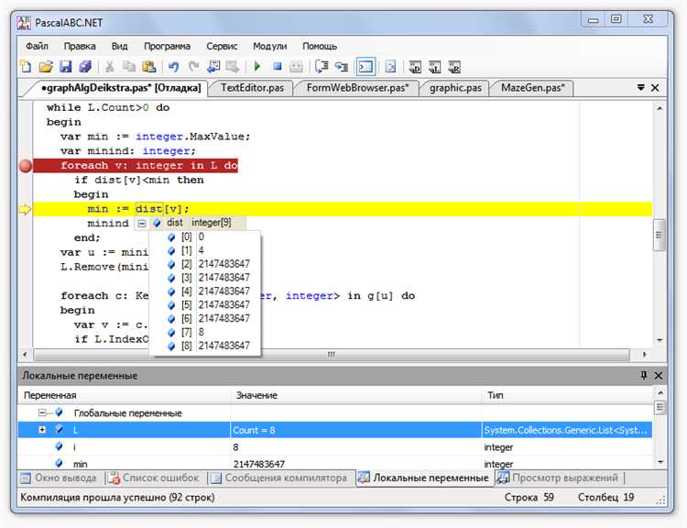687x528 pixels.
Task: Stop the program with the blue square icon
Action: (x=276, y=66)
